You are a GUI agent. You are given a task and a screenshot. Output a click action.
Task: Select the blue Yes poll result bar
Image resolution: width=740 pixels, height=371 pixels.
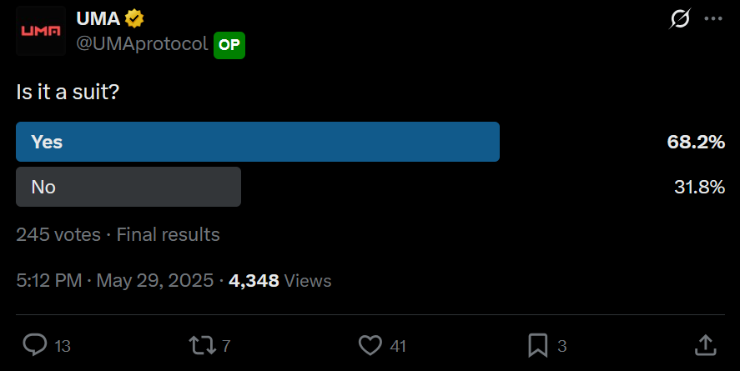point(258,142)
